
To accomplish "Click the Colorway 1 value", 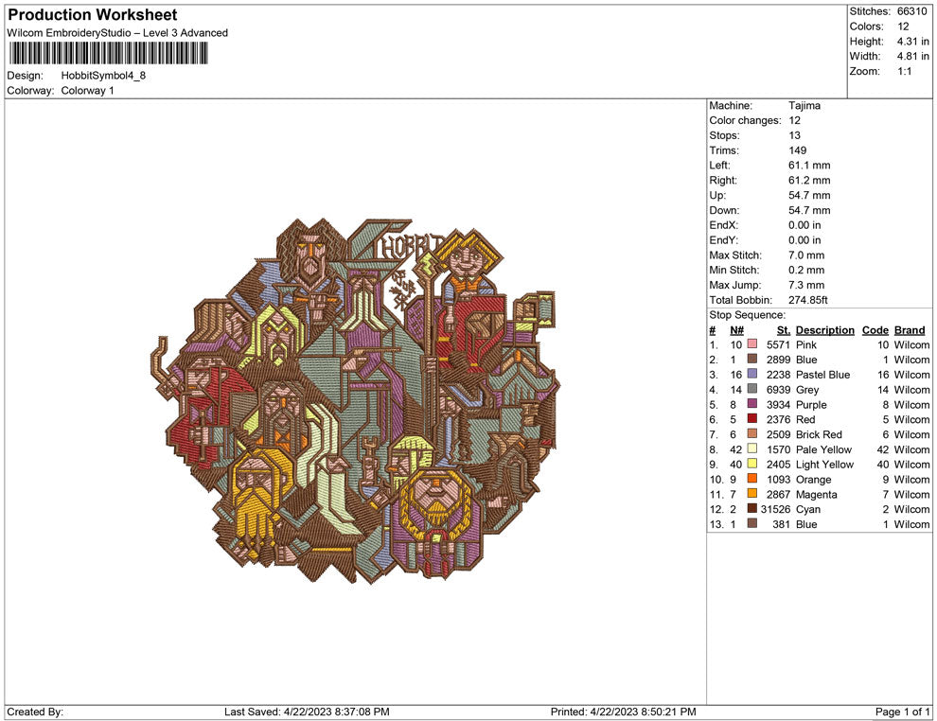I will (87, 90).
